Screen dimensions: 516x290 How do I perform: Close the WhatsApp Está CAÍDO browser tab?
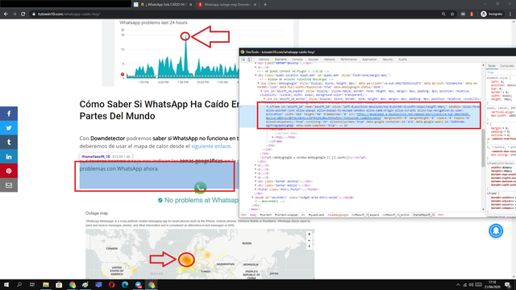(x=190, y=5)
